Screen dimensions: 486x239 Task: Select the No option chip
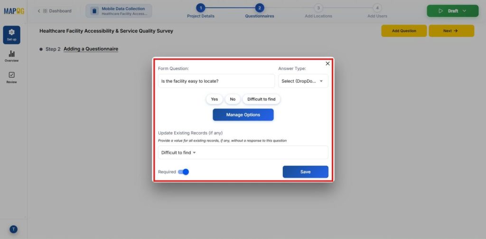(233, 99)
